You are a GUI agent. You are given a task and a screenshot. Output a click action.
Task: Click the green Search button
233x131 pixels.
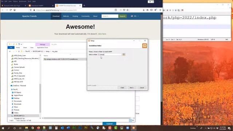(x=122, y=16)
